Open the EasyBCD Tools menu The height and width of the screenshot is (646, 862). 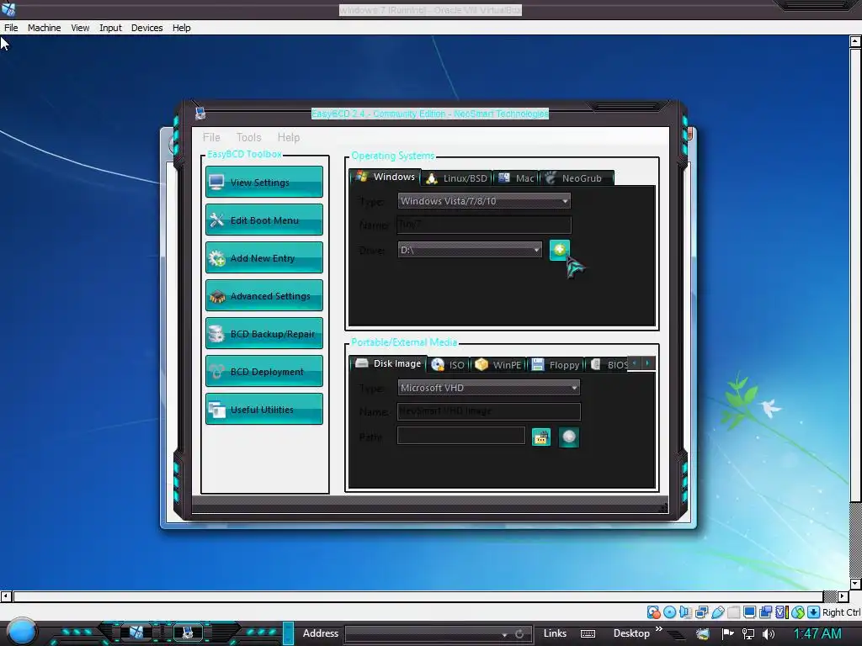(248, 137)
